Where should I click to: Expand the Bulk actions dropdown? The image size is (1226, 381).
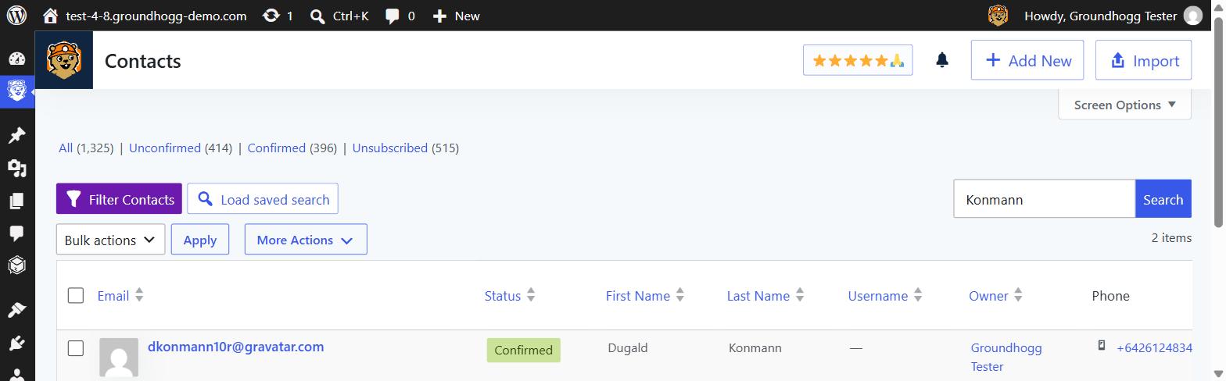click(x=111, y=240)
